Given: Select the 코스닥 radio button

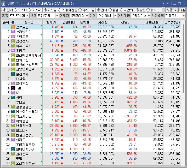Looking at the screenshot, I should pyautogui.click(x=29, y=10).
